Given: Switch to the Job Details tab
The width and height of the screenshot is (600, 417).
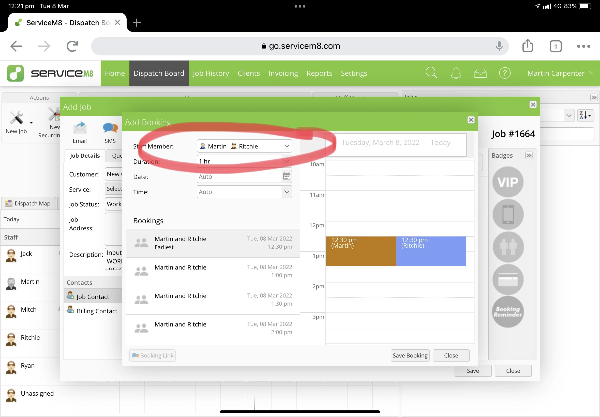Looking at the screenshot, I should click(x=85, y=156).
